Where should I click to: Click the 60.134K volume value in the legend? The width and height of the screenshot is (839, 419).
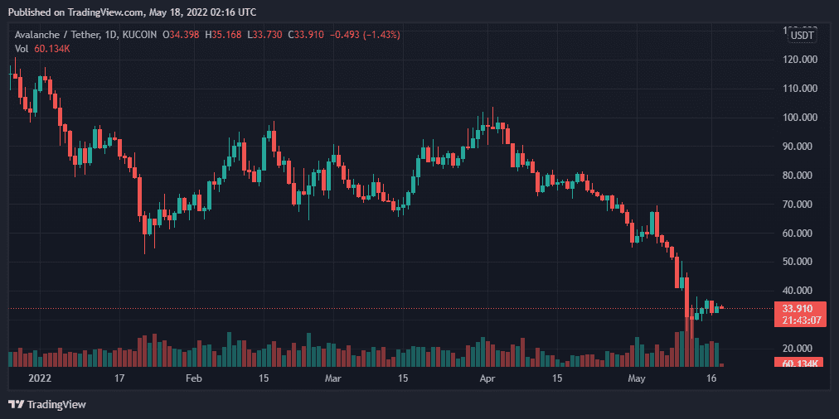pyautogui.click(x=53, y=49)
